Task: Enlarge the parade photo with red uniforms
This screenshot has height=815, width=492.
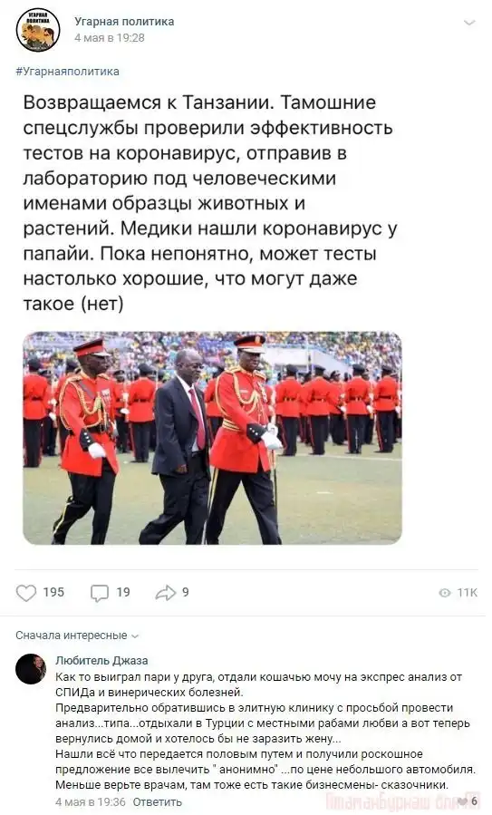Action: coord(212,438)
